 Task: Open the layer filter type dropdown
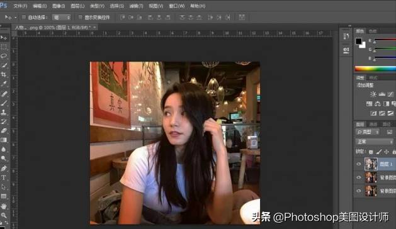[367, 132]
